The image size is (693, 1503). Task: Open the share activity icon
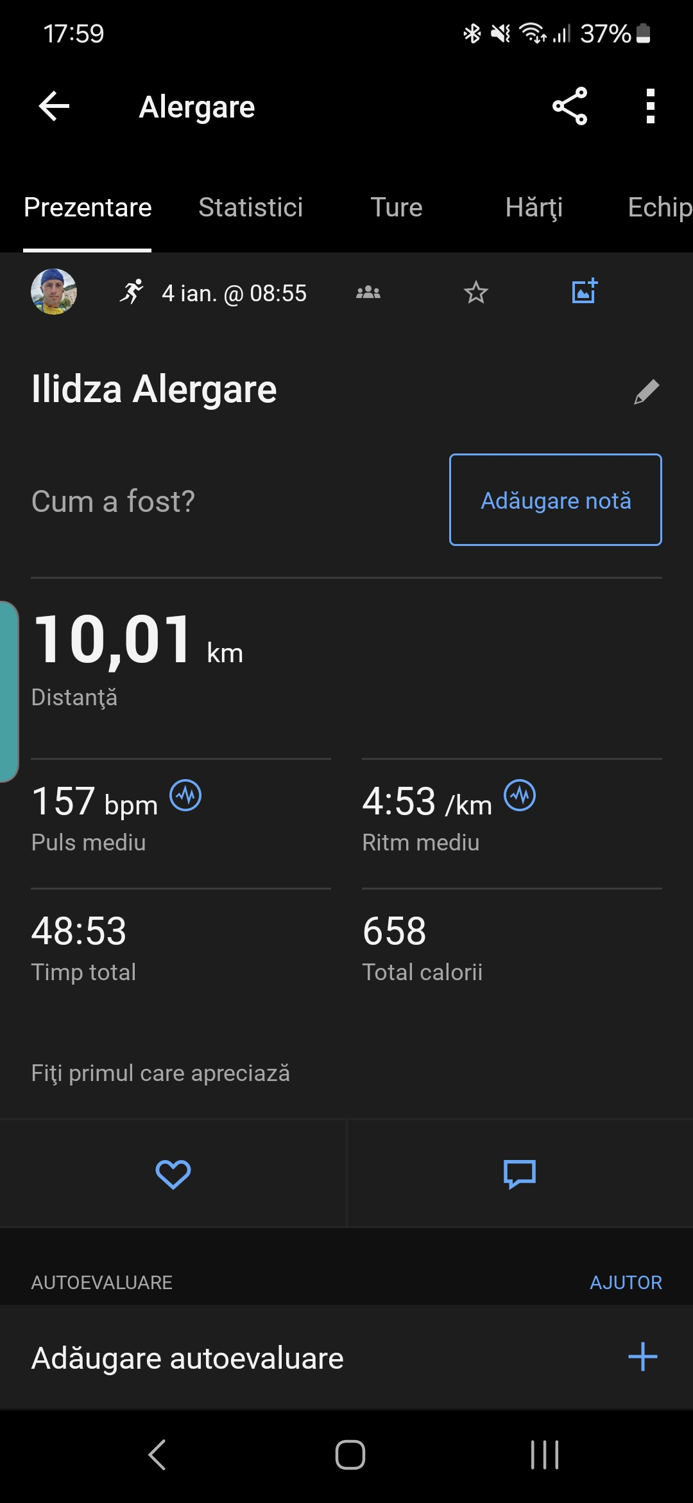tap(570, 106)
